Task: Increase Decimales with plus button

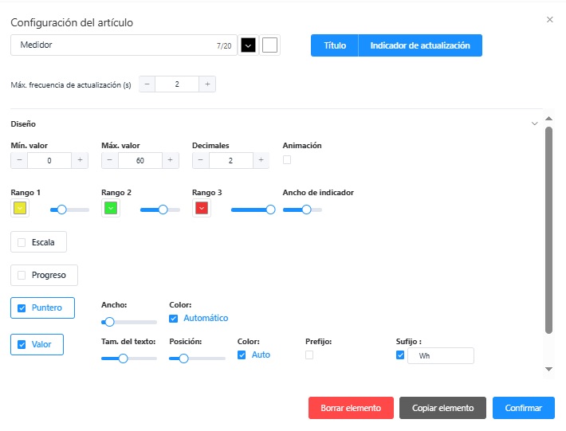Action: point(260,160)
